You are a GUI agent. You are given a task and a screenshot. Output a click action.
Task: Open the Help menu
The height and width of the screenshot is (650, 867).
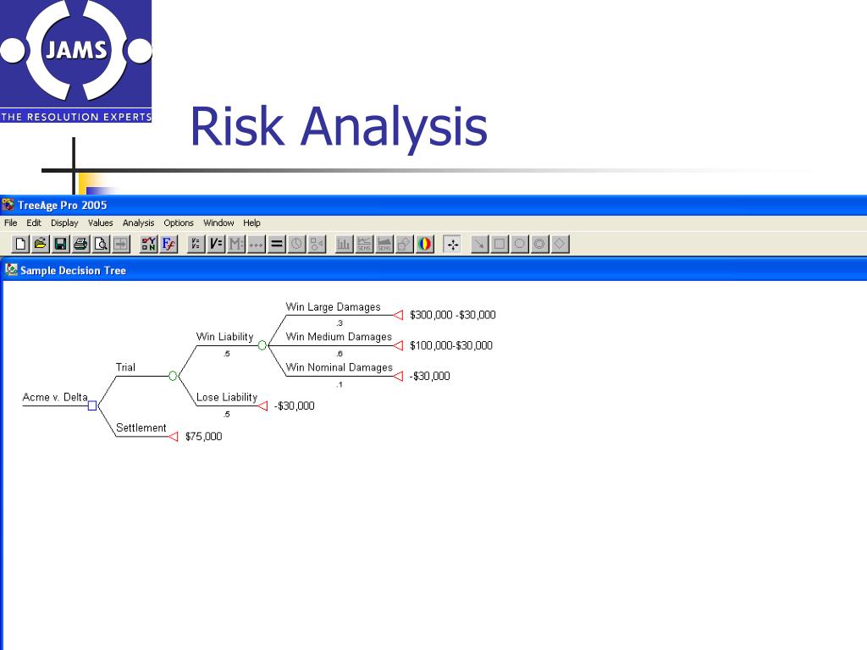point(251,223)
